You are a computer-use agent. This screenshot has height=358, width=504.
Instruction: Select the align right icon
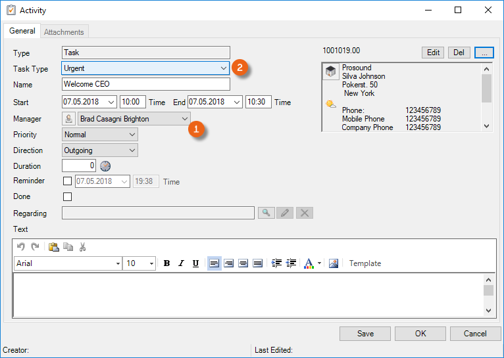tap(243, 263)
